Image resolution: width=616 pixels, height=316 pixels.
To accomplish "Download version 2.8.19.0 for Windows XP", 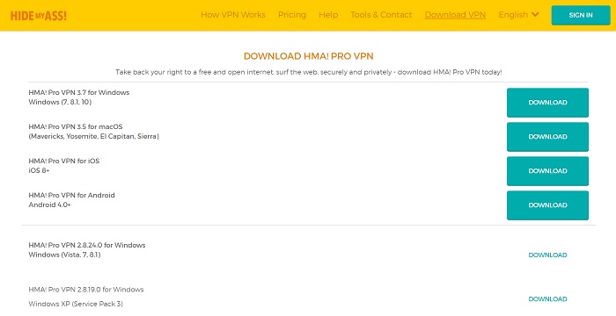I will 547,299.
